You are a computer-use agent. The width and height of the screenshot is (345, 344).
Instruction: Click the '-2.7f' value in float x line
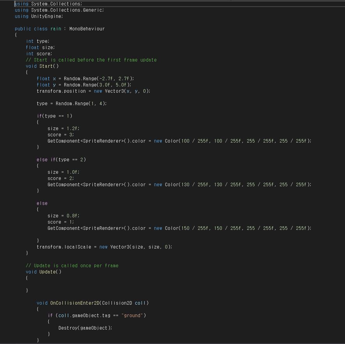pyautogui.click(x=106, y=79)
